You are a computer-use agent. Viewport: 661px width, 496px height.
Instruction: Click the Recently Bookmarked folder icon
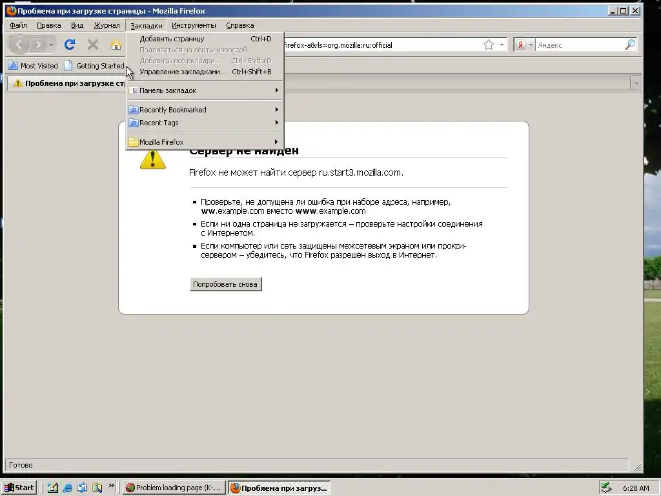tap(133, 110)
